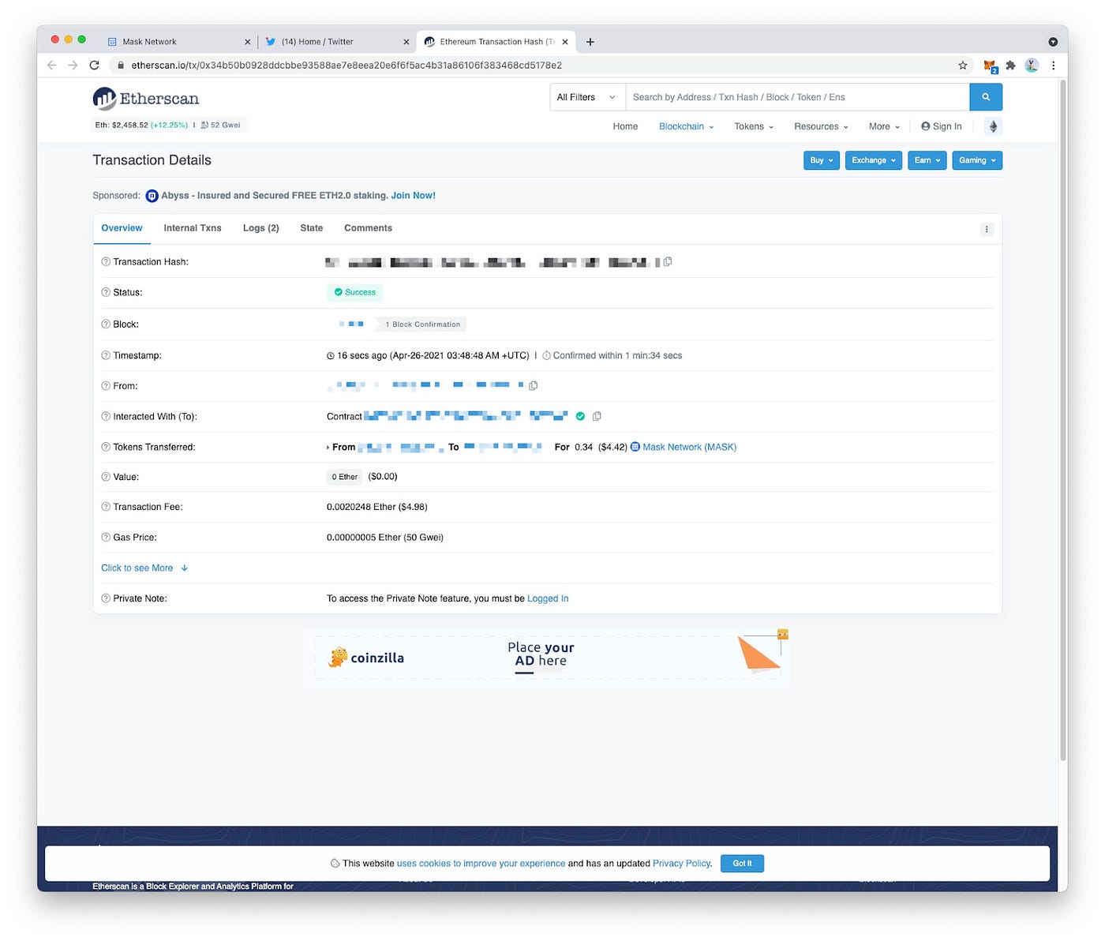Expand the More nav menu

pos(884,126)
